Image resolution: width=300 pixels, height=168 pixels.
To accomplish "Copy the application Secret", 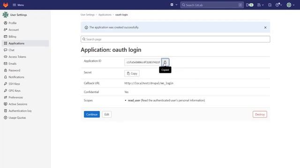I will point(132,74).
